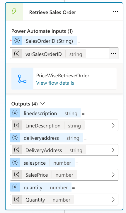Click the varSalesOrderID variable icon
The image size is (126, 213).
(x=17, y=54)
